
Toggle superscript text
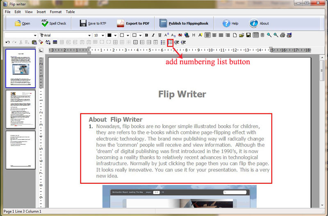[166, 35]
